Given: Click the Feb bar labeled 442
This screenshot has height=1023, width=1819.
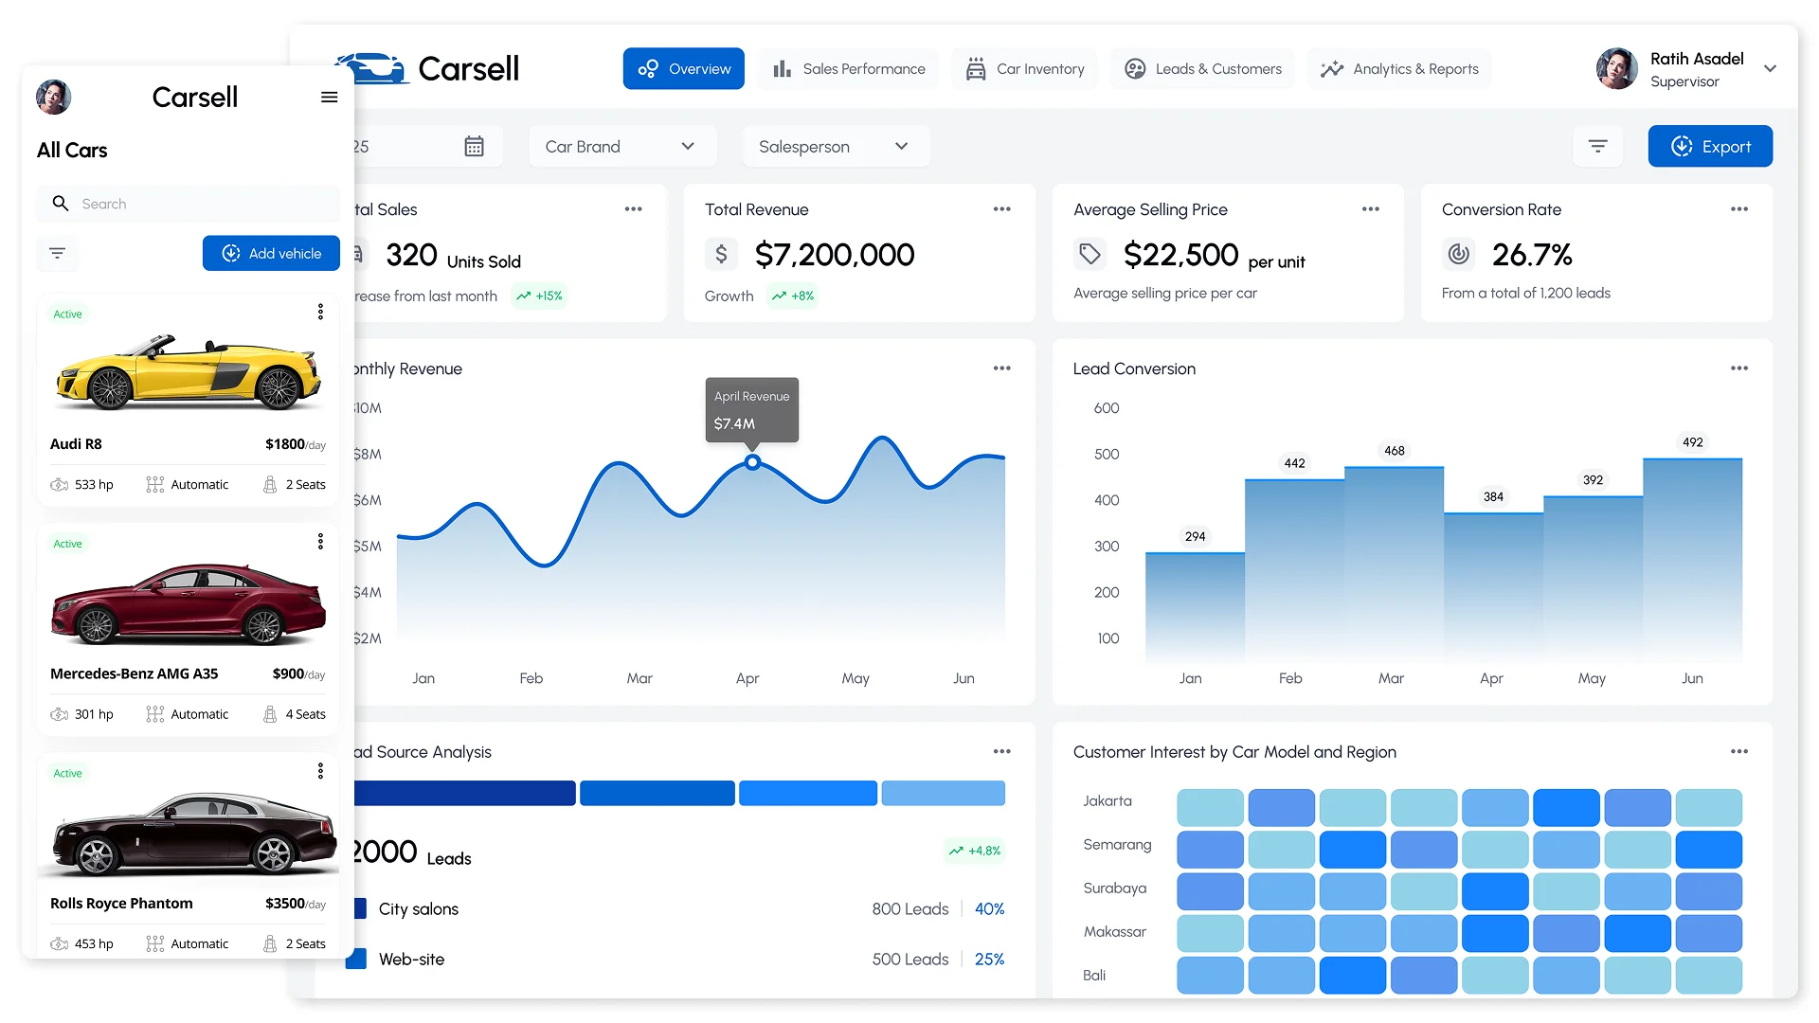Looking at the screenshot, I should pyautogui.click(x=1294, y=569).
